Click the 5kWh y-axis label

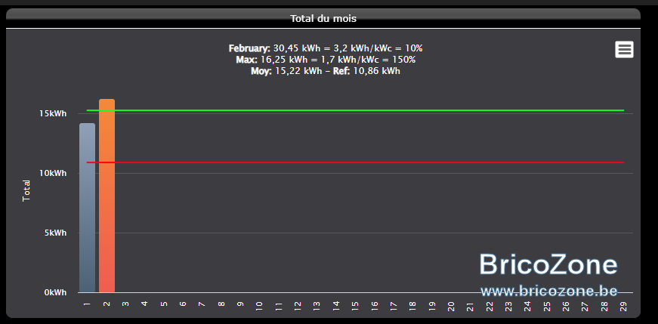(x=55, y=233)
